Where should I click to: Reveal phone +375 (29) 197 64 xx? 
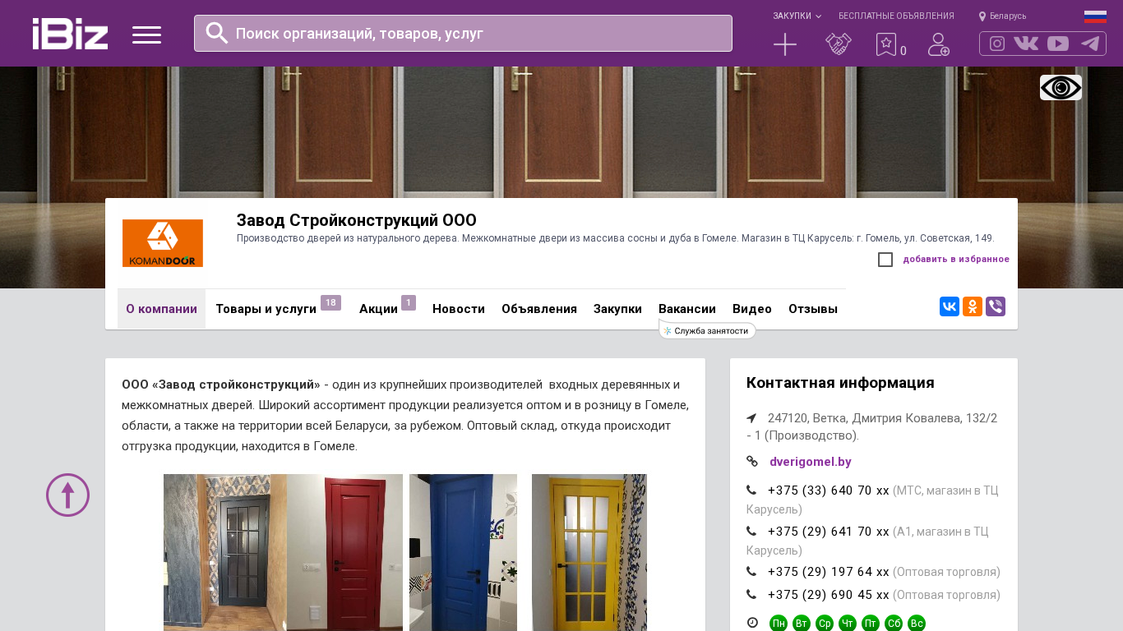828,572
